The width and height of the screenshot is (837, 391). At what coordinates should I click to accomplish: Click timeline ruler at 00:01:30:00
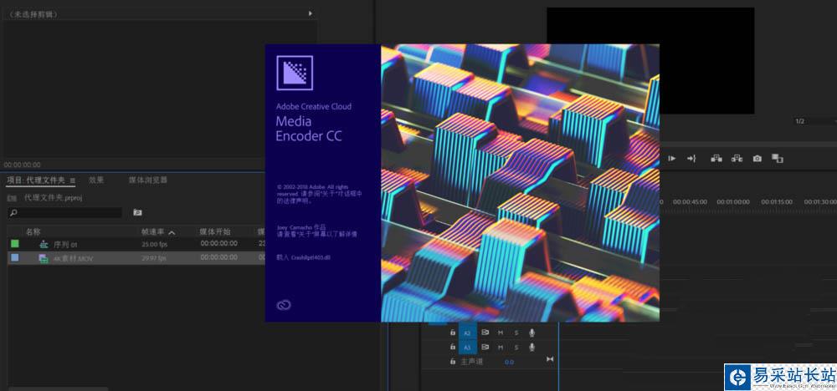(x=820, y=202)
